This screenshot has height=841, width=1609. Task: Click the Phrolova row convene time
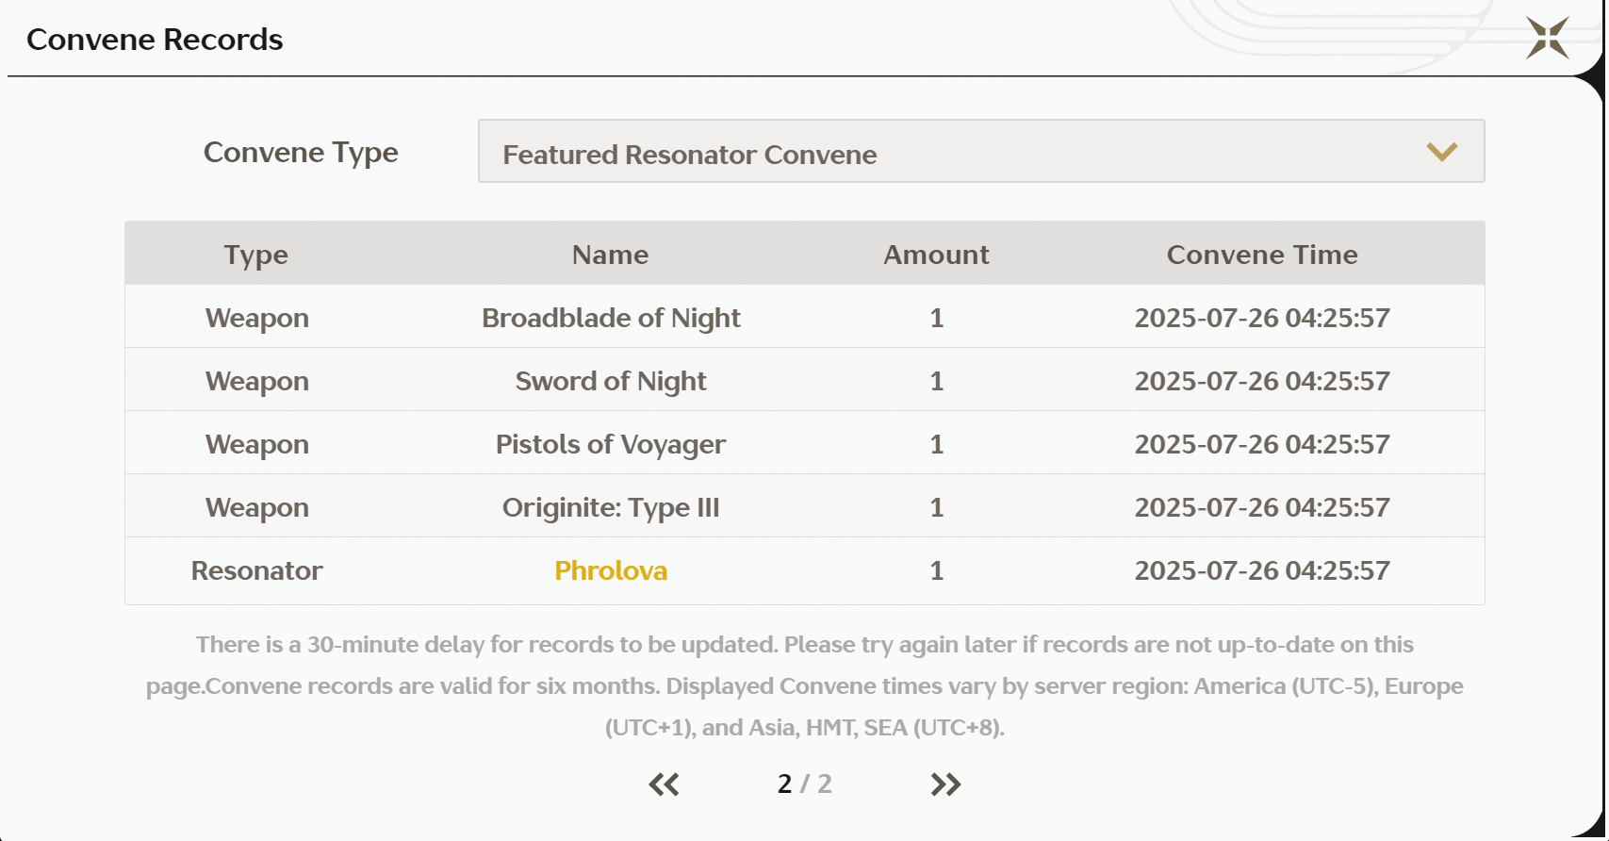(x=1262, y=570)
